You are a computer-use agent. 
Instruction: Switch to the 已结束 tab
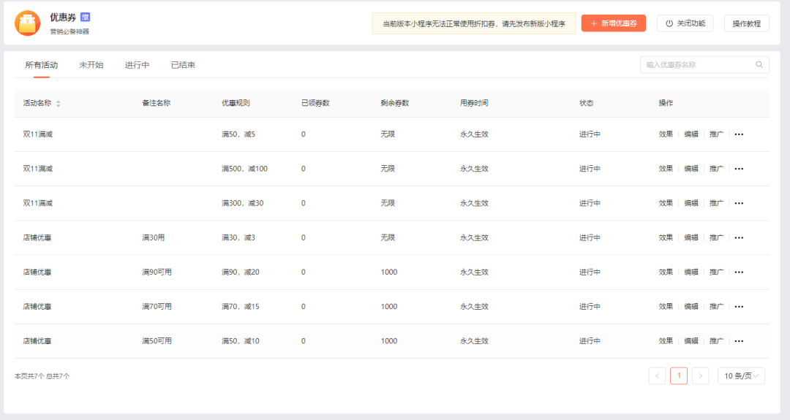point(183,65)
